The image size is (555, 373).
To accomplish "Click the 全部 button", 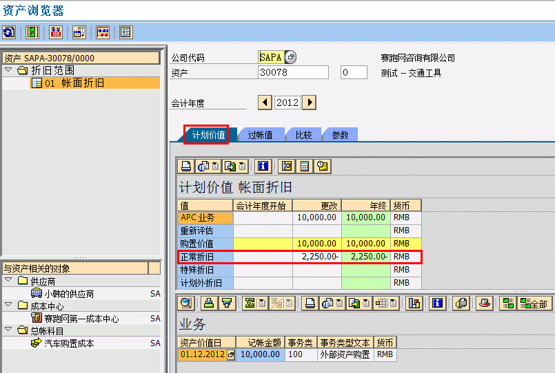I will (535, 303).
